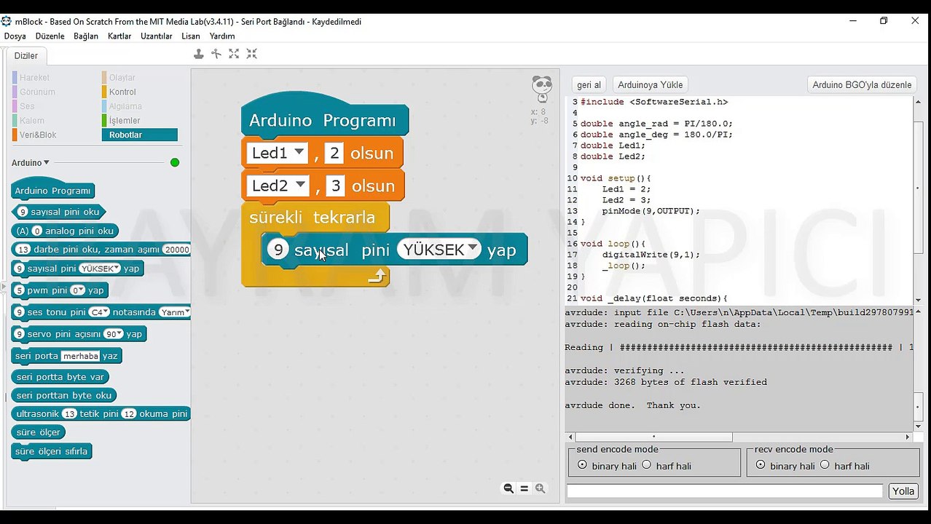Screen dimensions: 931x524
Task: Click the value 2 in Led1 block
Action: pos(334,153)
